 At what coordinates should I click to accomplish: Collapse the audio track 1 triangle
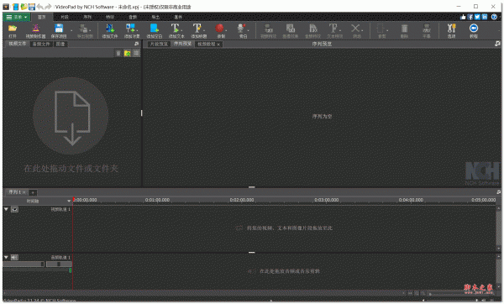(6, 258)
